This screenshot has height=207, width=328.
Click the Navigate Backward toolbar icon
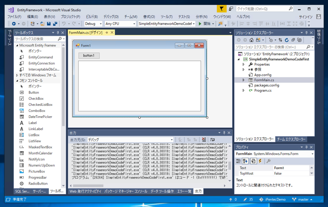[14, 24]
